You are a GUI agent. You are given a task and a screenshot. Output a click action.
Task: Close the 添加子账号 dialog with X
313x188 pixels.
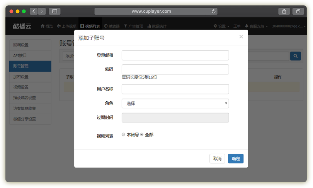(241, 37)
